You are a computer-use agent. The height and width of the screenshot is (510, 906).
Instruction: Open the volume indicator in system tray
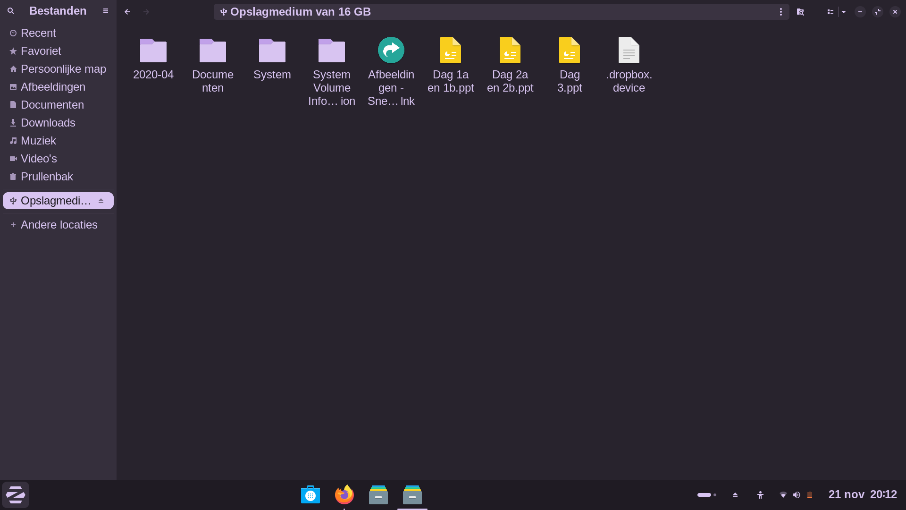click(x=797, y=495)
